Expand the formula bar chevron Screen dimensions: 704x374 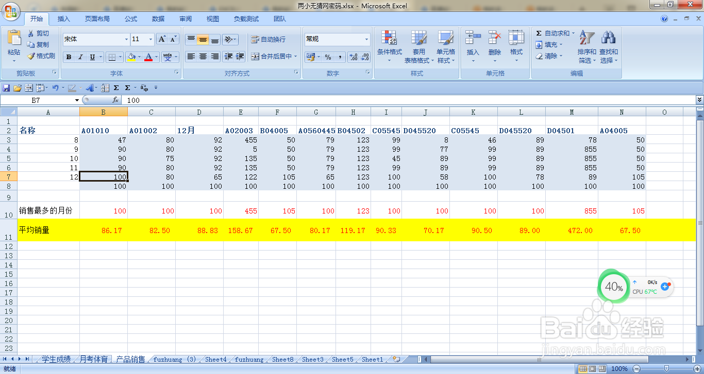point(699,100)
